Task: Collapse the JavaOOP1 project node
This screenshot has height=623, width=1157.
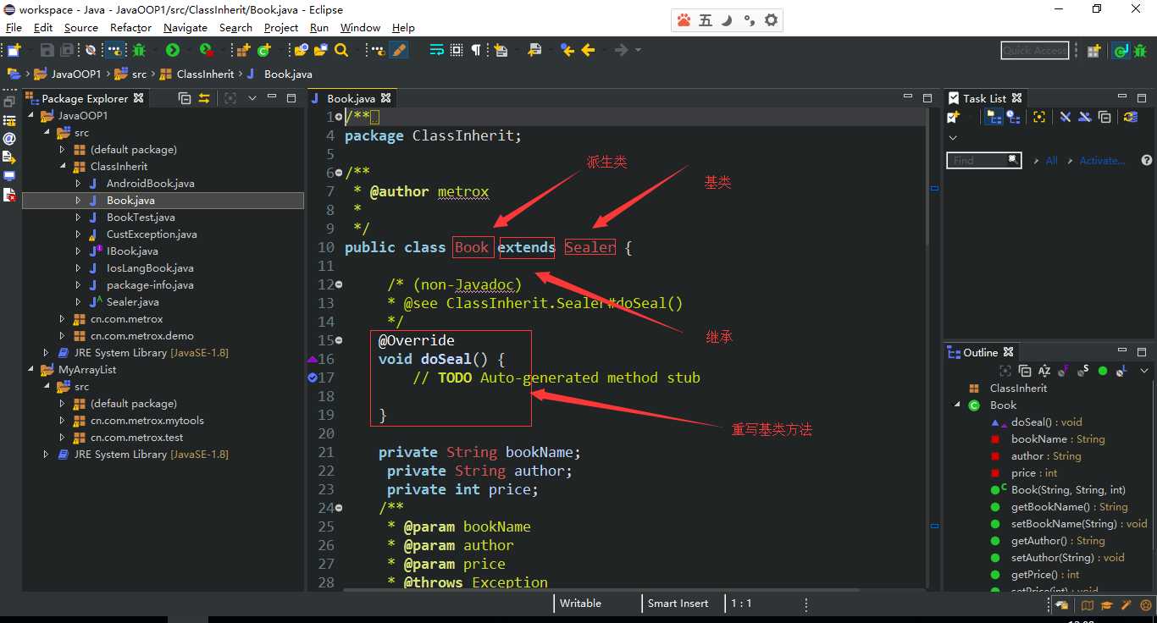Action: click(x=31, y=115)
